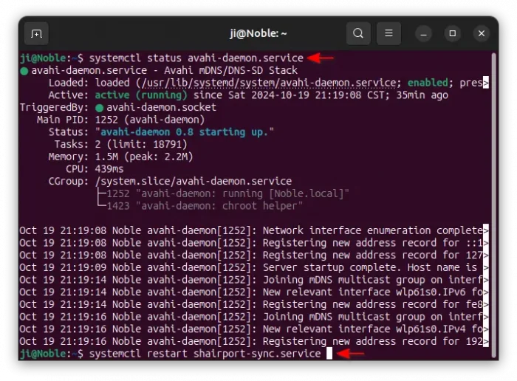Minimize the terminal window

(424, 34)
